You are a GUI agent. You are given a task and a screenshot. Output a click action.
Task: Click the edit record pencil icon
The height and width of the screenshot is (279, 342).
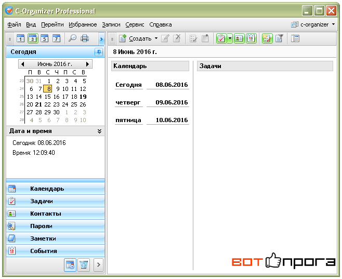(165, 38)
